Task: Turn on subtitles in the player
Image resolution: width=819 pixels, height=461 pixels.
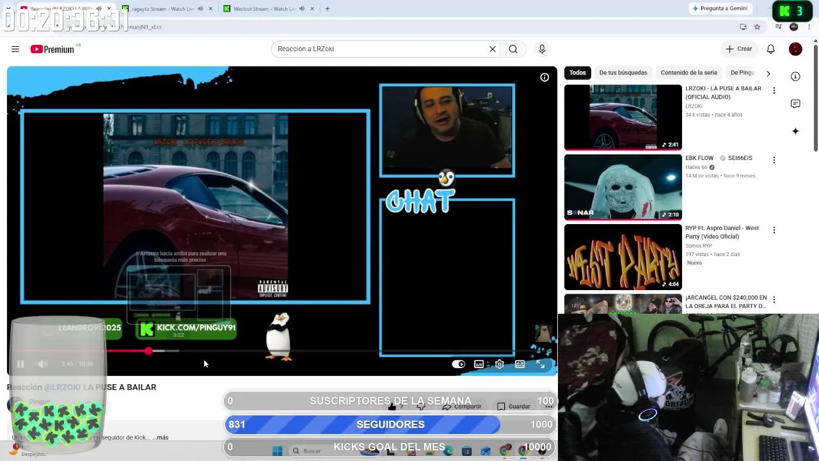Action: tap(479, 364)
